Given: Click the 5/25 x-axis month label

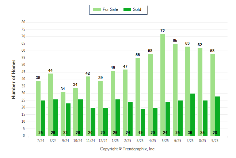Looking at the screenshot, I should [165, 141].
